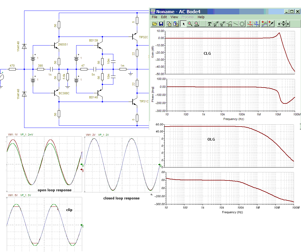
Task: Click the right arrow scroll button
Action: click(288, 24)
